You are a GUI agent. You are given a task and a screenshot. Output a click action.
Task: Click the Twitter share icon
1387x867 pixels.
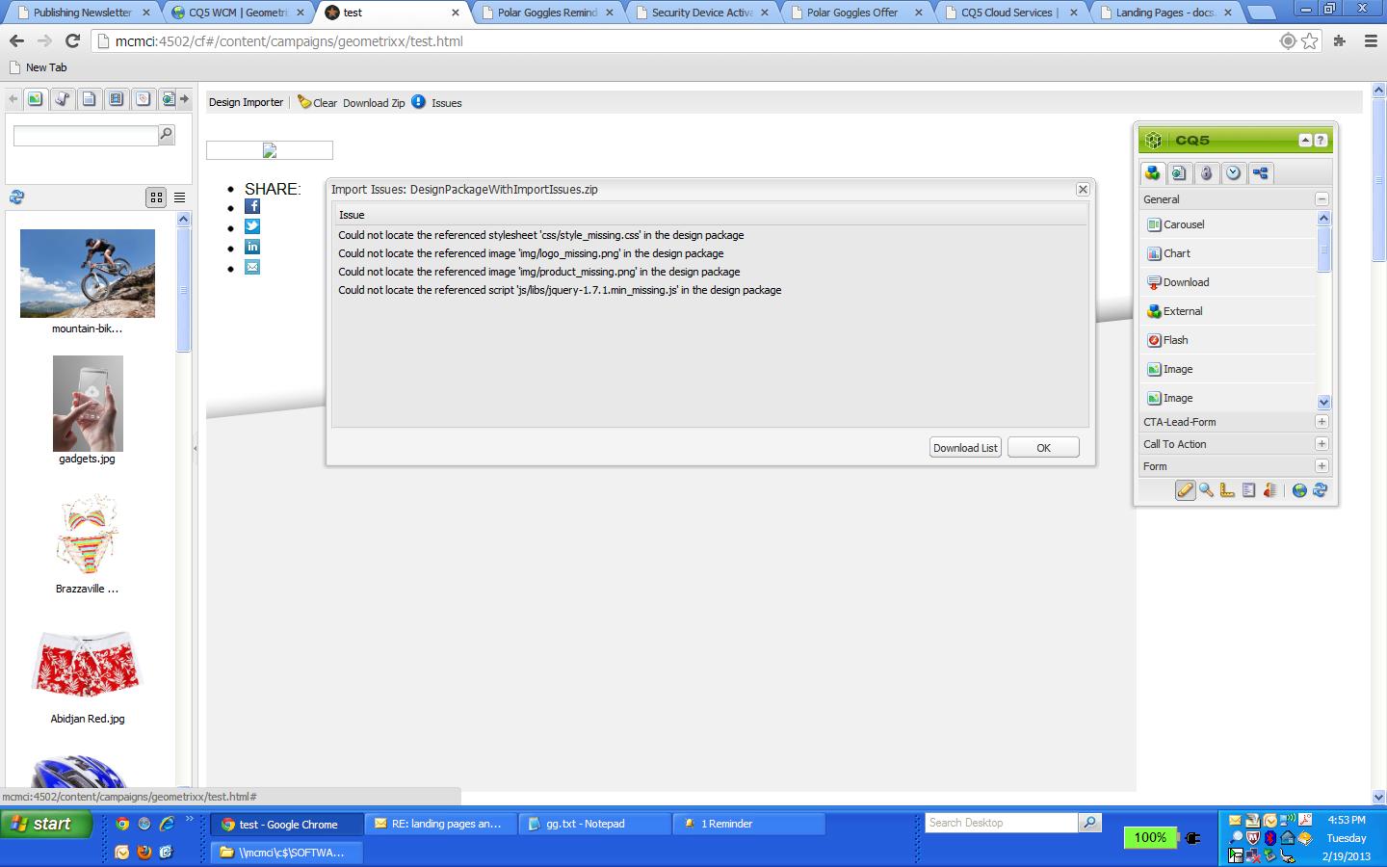(x=252, y=226)
